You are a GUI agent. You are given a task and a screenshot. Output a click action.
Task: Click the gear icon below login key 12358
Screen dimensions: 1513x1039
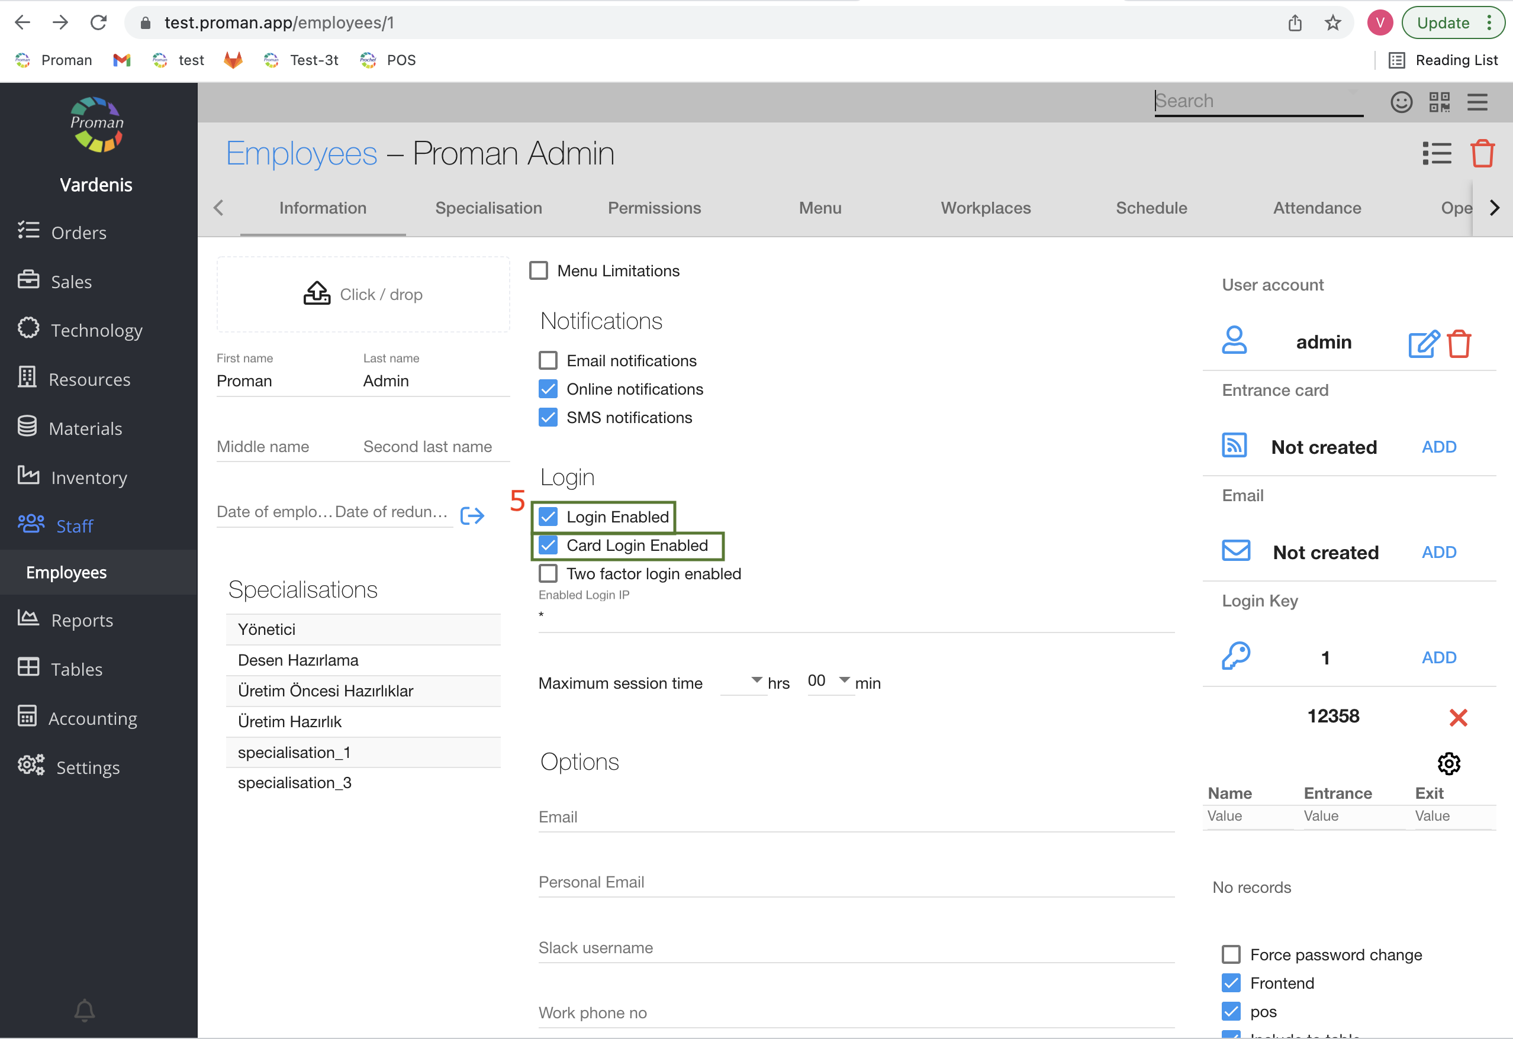(x=1448, y=764)
